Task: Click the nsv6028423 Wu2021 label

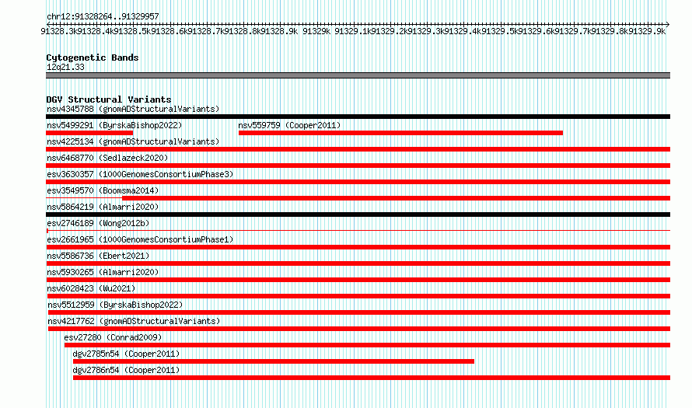Action: (x=91, y=288)
